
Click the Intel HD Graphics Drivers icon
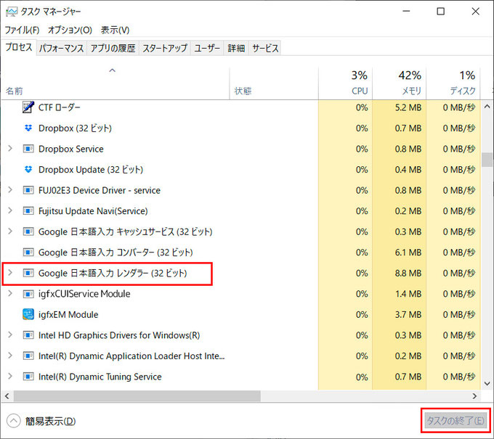pyautogui.click(x=28, y=335)
